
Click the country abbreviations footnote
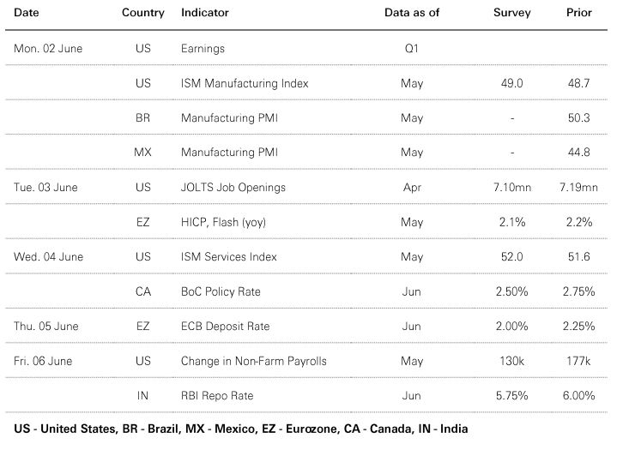point(241,429)
